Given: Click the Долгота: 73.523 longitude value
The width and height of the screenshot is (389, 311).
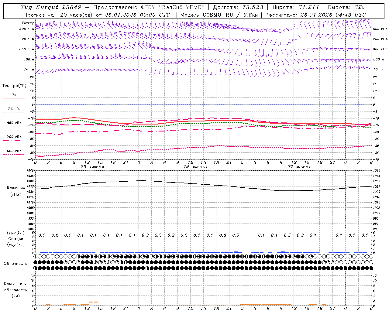Looking at the screenshot, I should pyautogui.click(x=238, y=7).
